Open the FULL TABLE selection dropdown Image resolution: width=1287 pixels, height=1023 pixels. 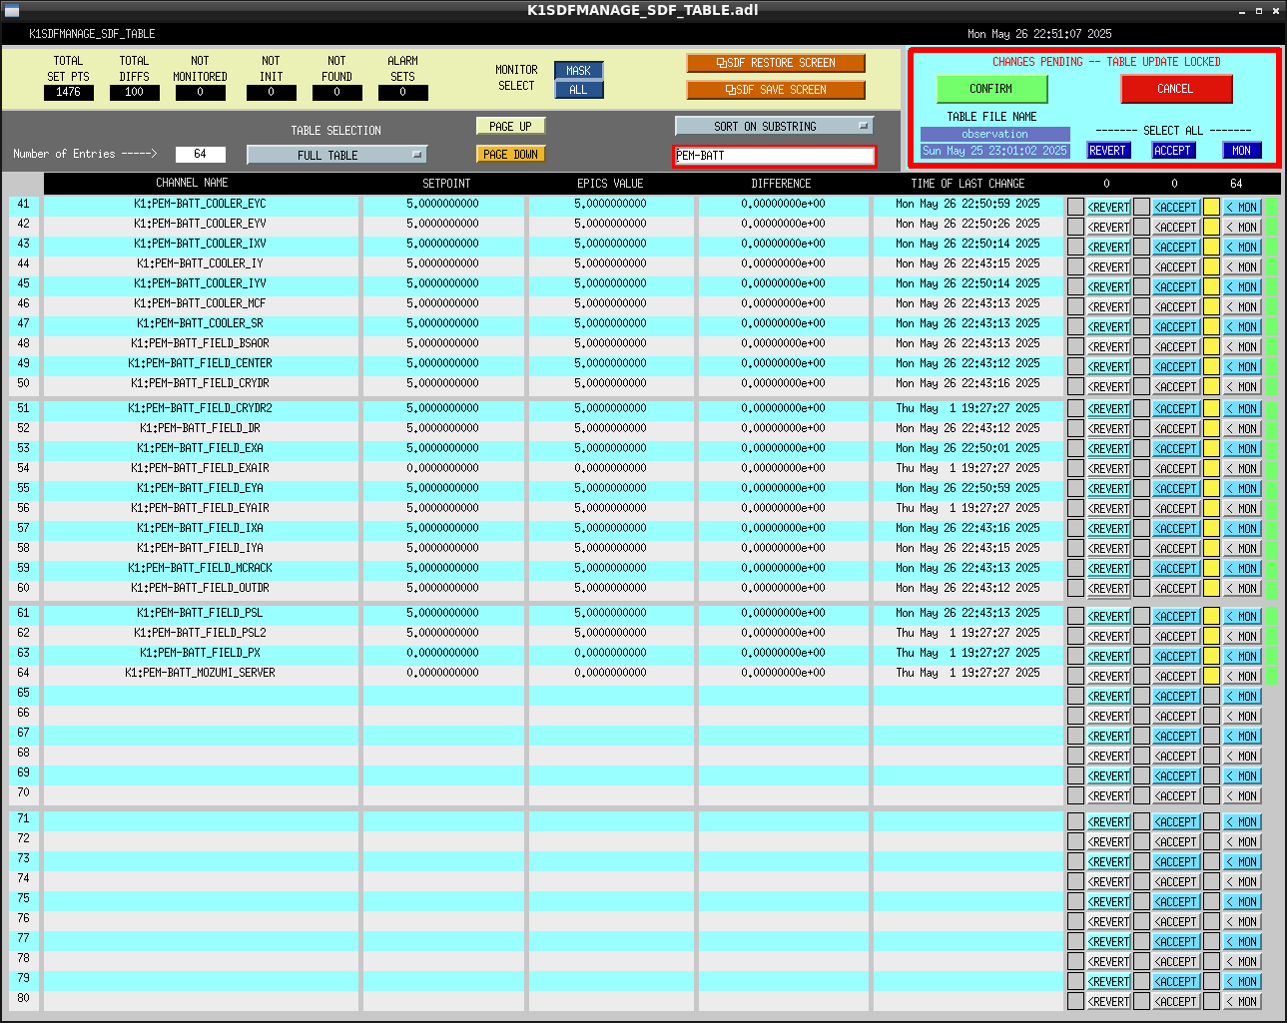(x=336, y=155)
